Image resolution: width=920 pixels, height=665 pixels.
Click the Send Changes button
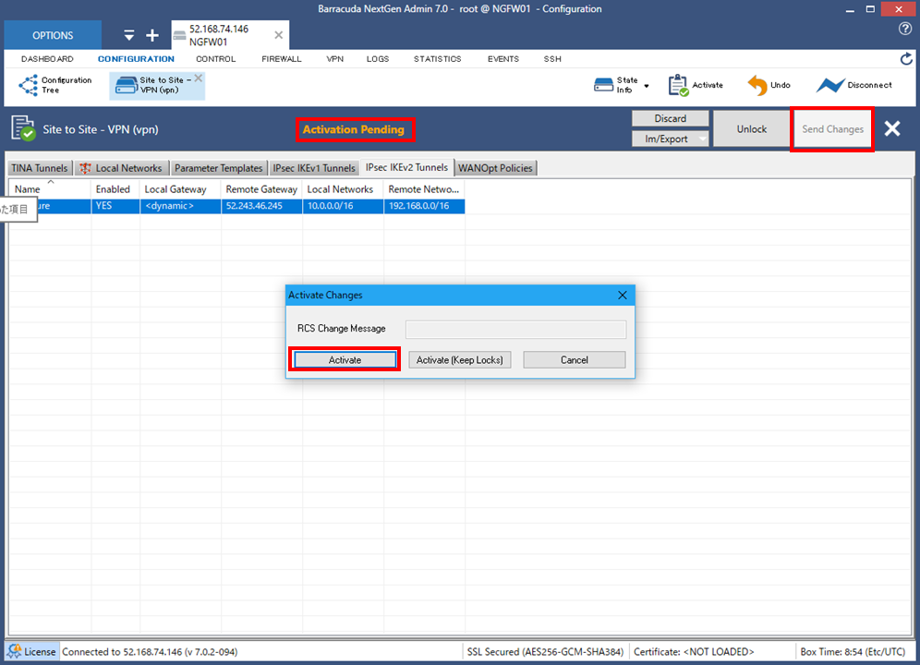tap(832, 129)
